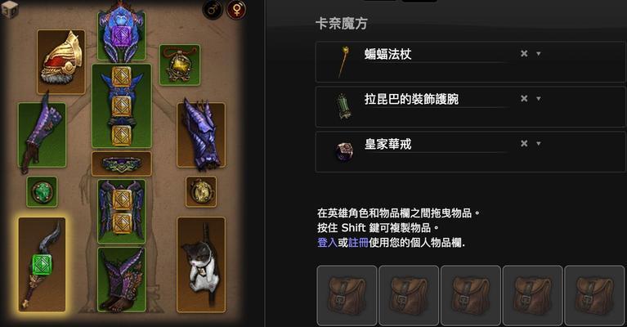Select the belt slot below chest armor
The height and width of the screenshot is (327, 627).
click(x=122, y=163)
